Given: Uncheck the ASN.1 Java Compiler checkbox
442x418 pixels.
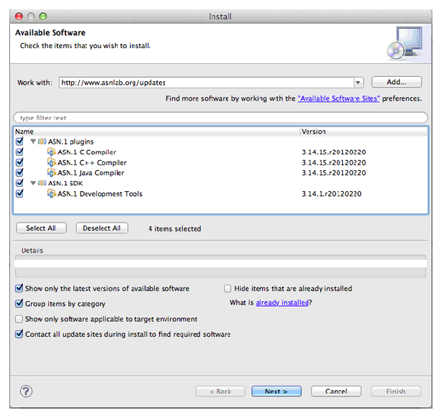Looking at the screenshot, I should [x=19, y=173].
